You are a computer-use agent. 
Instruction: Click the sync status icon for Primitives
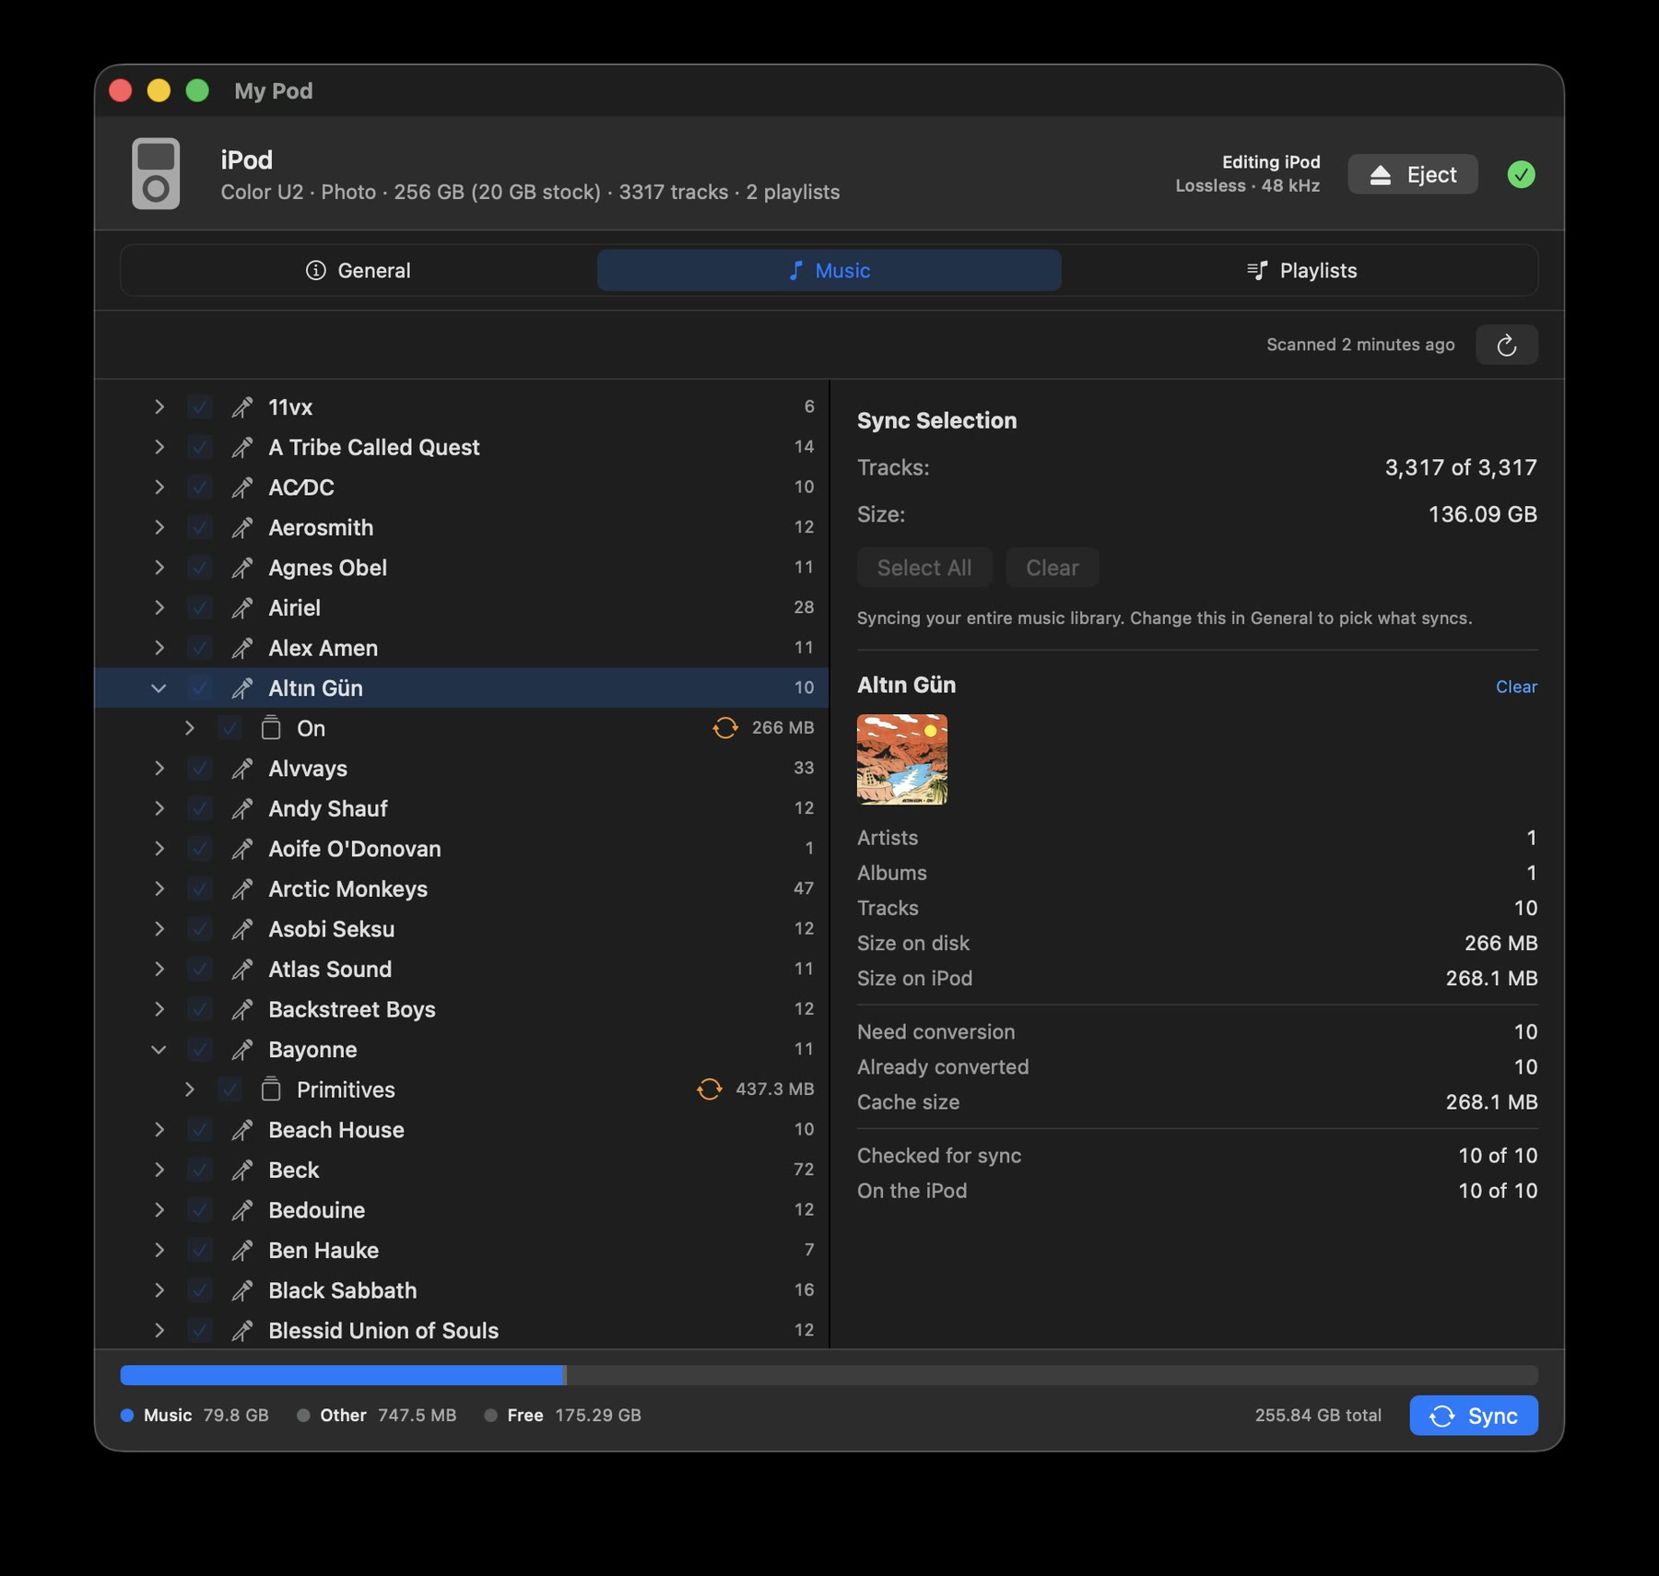tap(710, 1089)
